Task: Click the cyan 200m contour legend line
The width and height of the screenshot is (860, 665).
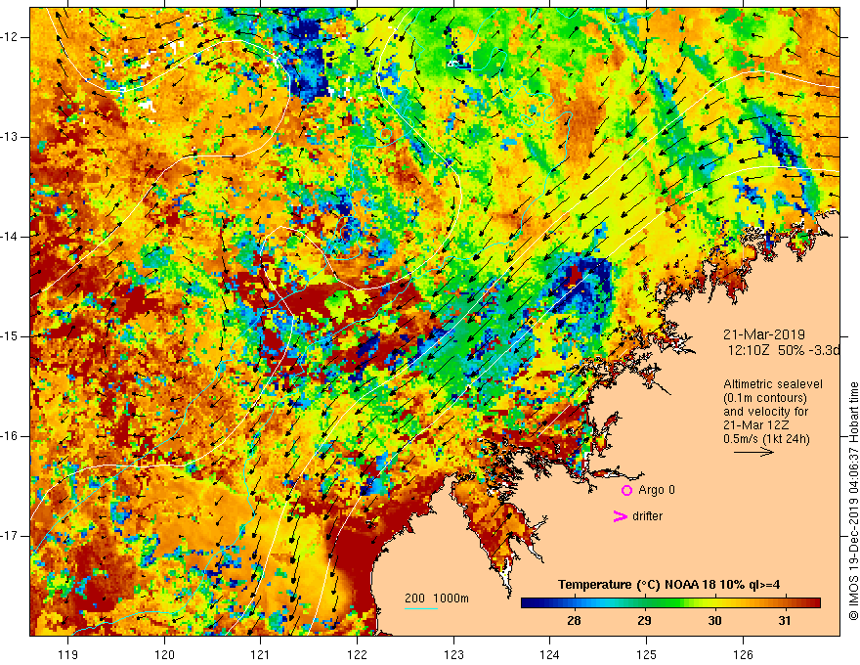Action: [420, 608]
